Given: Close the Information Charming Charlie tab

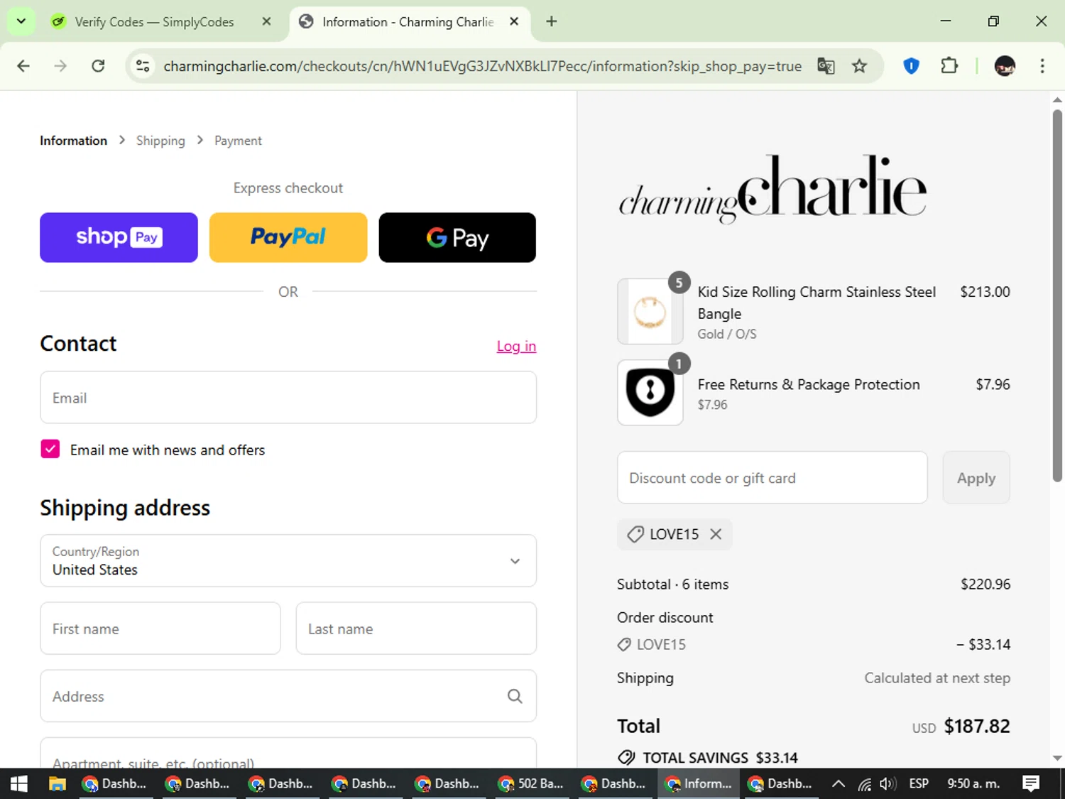Looking at the screenshot, I should [x=514, y=21].
